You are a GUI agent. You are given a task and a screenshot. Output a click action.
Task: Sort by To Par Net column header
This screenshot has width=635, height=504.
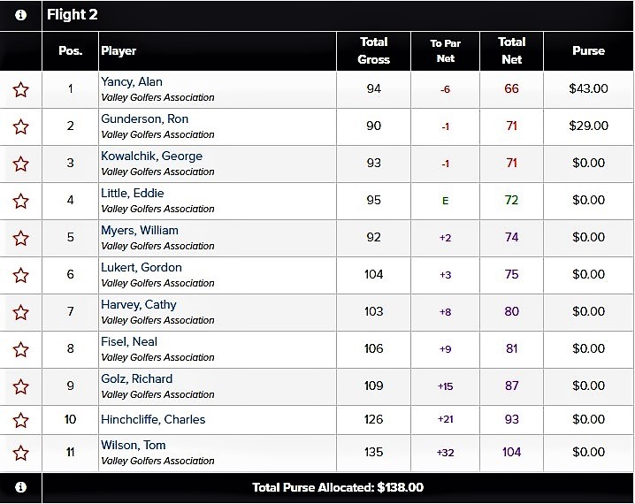(445, 50)
